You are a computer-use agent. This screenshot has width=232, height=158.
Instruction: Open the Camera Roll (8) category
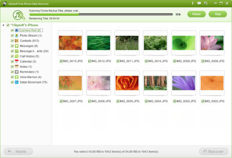[31, 30]
